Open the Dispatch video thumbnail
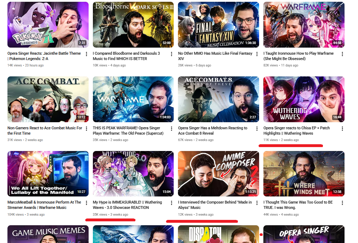This screenshot has height=243, width=358. (218, 234)
